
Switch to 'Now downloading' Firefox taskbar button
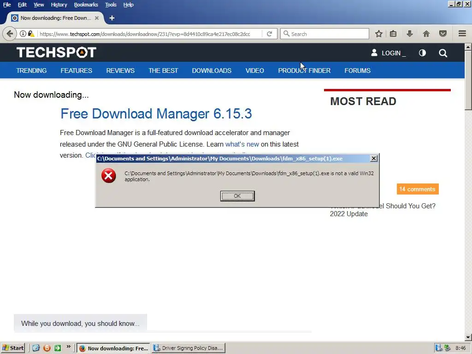tap(113, 348)
